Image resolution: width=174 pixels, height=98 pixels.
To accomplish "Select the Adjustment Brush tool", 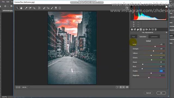I will click(52, 8).
